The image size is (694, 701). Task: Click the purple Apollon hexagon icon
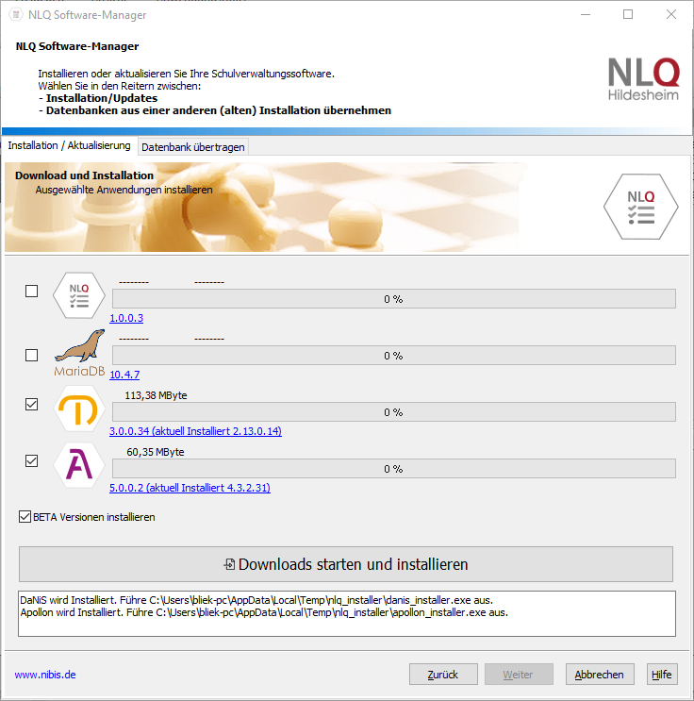point(79,465)
